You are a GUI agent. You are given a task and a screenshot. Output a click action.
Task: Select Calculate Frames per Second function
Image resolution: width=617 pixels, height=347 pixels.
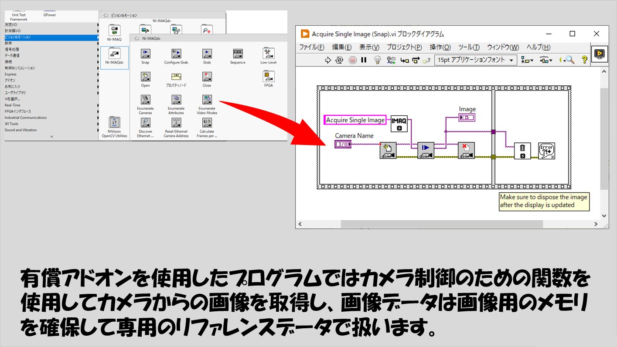(207, 123)
